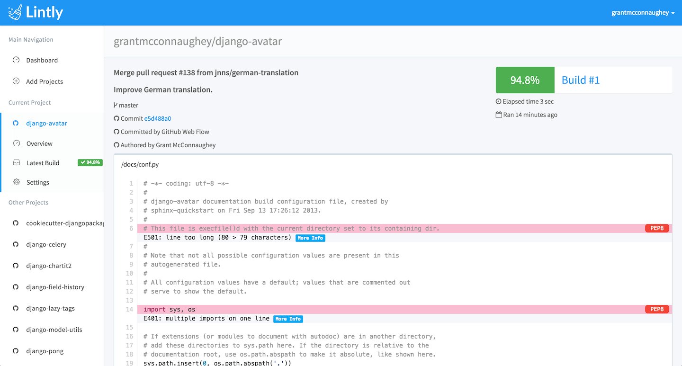Image resolution: width=682 pixels, height=366 pixels.
Task: Go to the Overview page
Action: [x=39, y=143]
